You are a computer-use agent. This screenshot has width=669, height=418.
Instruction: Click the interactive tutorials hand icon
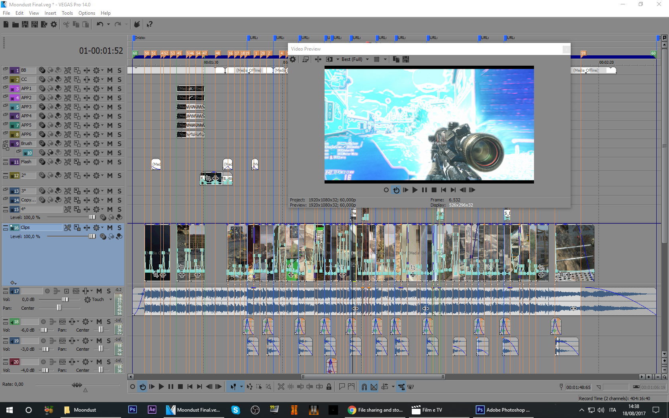[137, 24]
